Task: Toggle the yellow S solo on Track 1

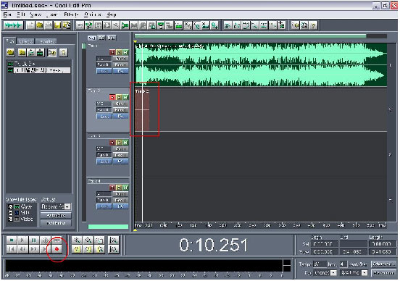Action: [x=119, y=53]
